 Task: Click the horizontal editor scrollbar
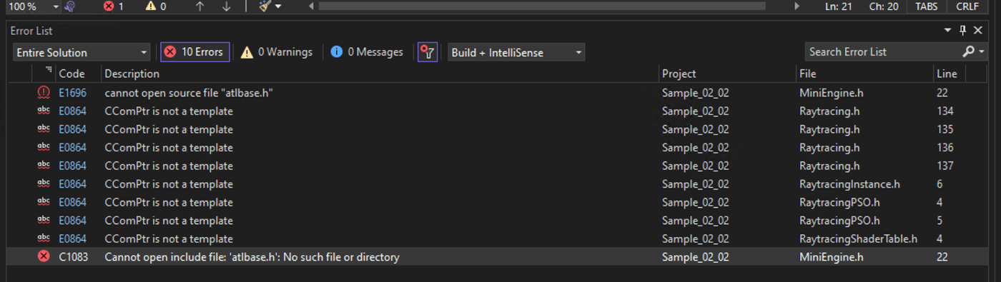[x=542, y=6]
